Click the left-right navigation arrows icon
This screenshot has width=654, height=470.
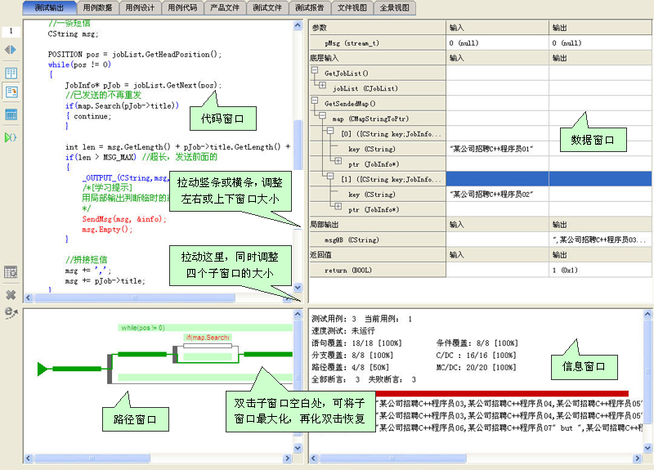coord(11,50)
